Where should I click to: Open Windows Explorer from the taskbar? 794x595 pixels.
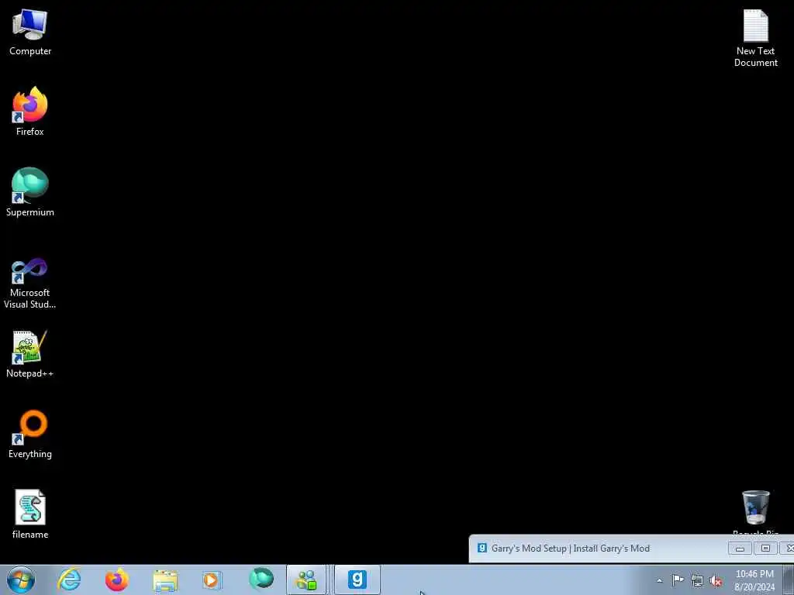coord(165,580)
